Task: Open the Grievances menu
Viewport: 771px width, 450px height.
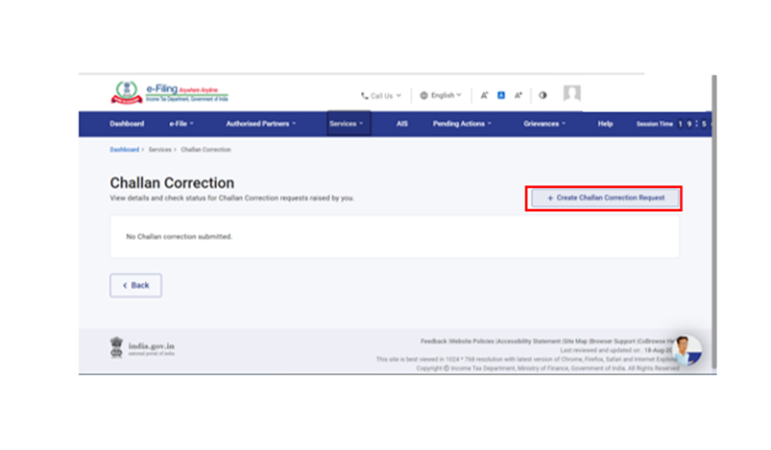Action: 544,124
